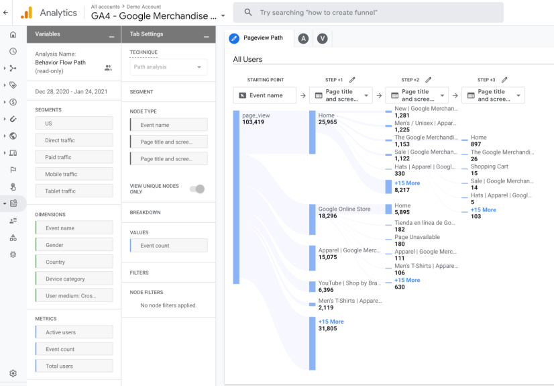
Task: Click the Google Analytics logo
Action: 27,13
